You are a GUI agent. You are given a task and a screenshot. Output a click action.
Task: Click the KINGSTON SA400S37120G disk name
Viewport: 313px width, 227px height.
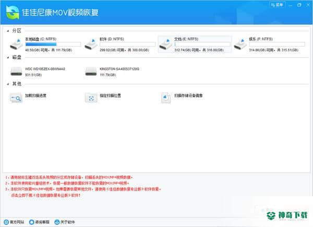coord(119,69)
